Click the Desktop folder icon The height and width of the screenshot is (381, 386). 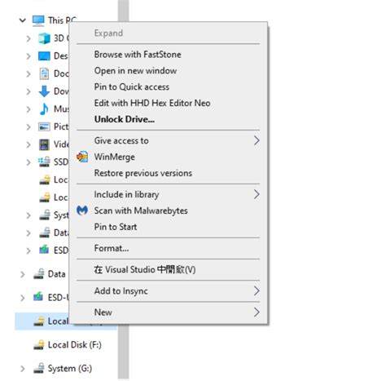(44, 56)
